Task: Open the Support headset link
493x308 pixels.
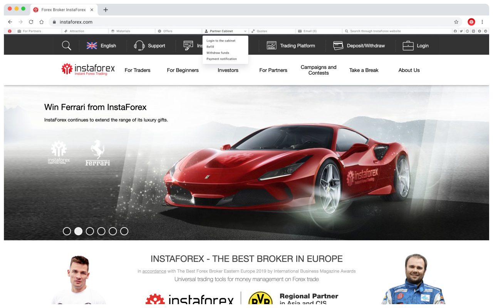Action: coord(149,45)
